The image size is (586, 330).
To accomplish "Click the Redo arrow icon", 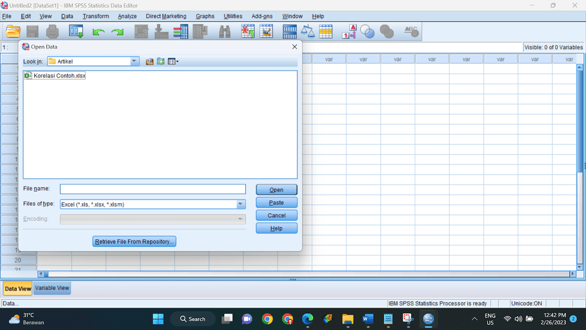I will click(117, 32).
